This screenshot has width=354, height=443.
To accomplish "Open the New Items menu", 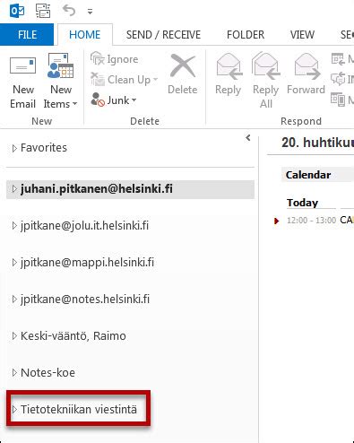I will pyautogui.click(x=61, y=81).
